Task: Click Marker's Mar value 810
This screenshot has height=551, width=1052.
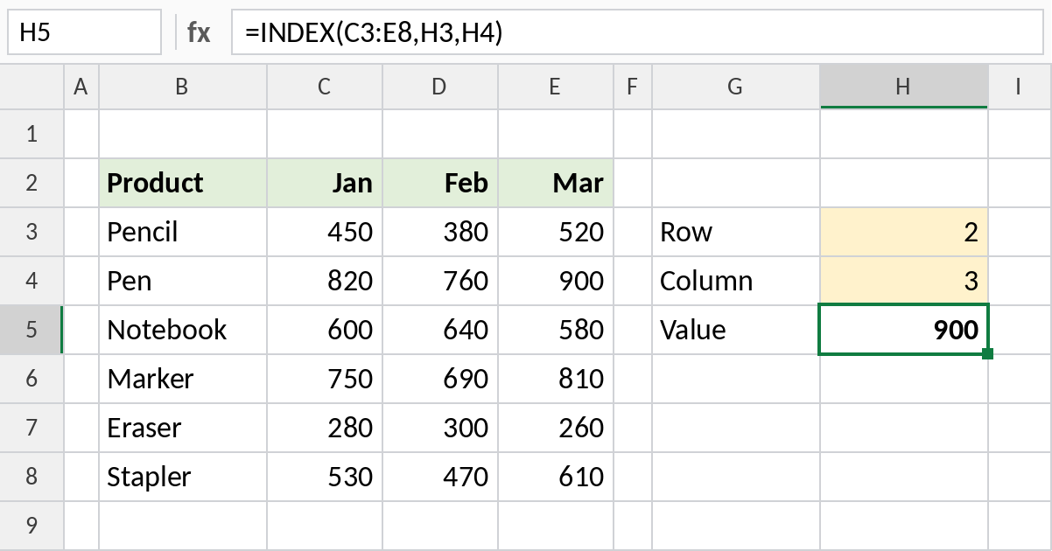Action: [x=556, y=379]
